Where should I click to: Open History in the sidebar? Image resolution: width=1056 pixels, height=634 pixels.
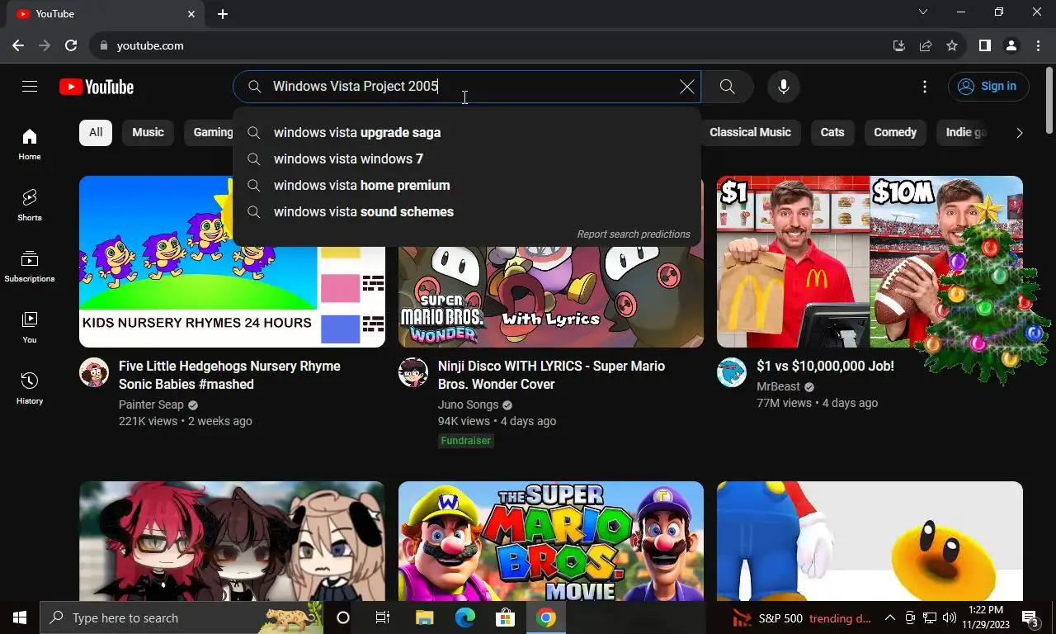point(30,389)
